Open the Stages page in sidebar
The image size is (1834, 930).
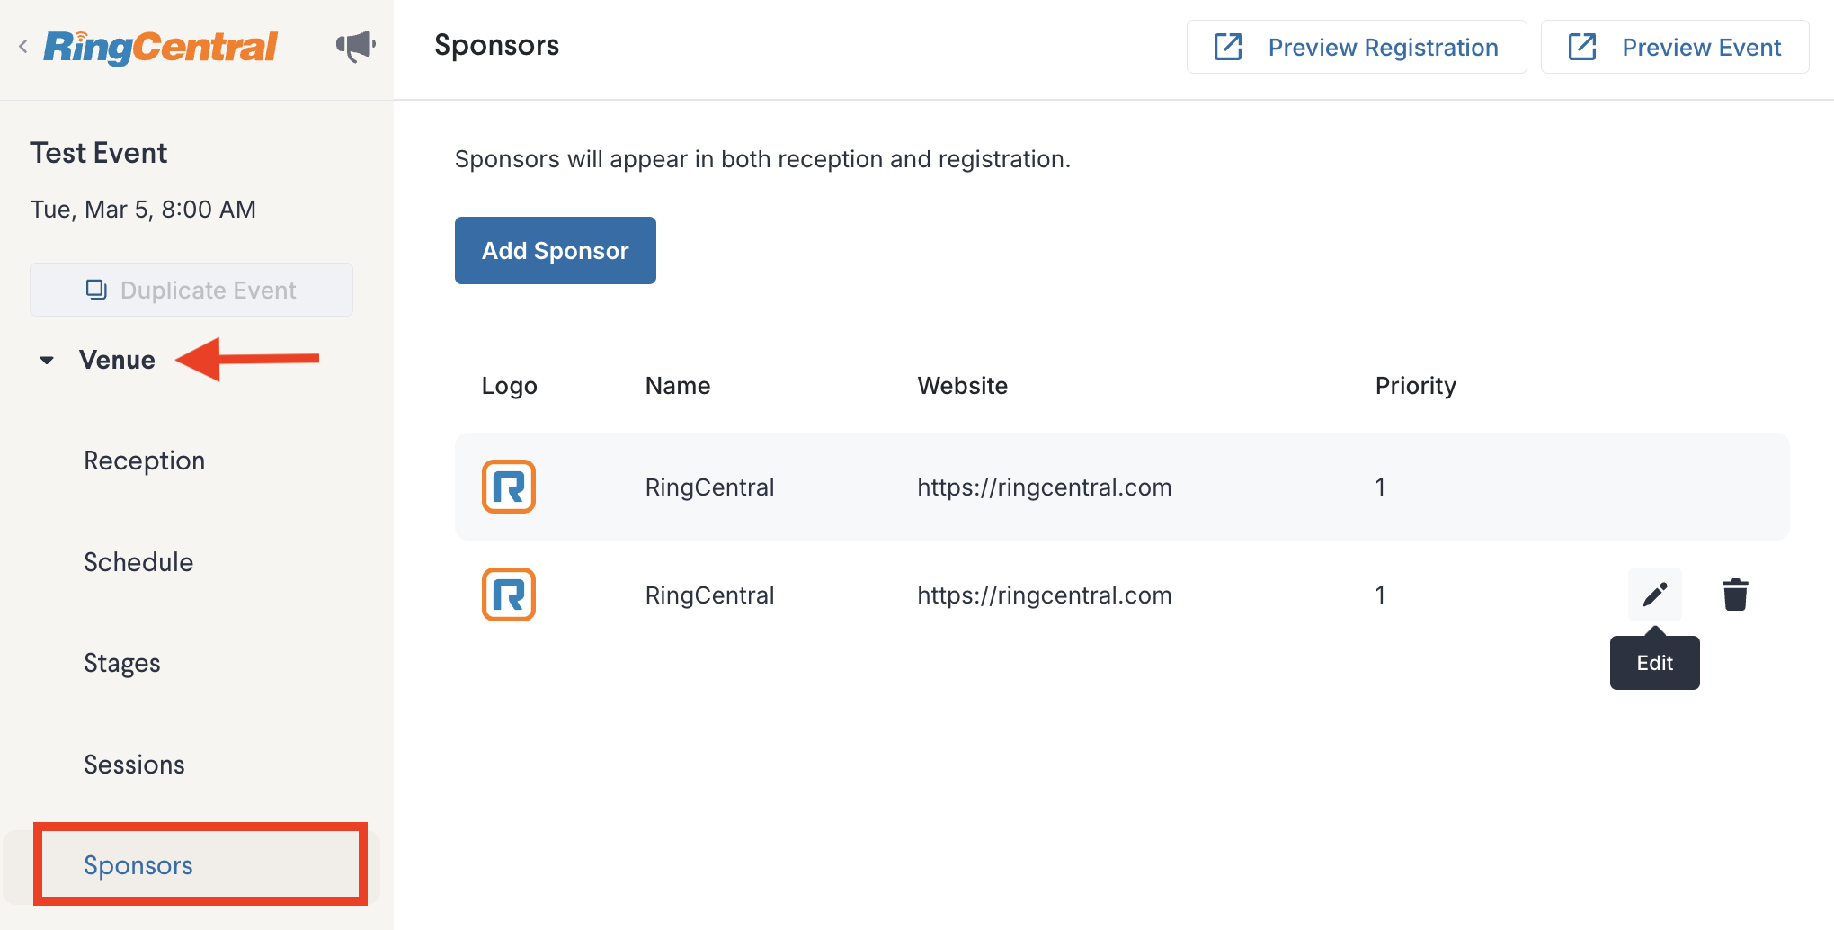[122, 664]
